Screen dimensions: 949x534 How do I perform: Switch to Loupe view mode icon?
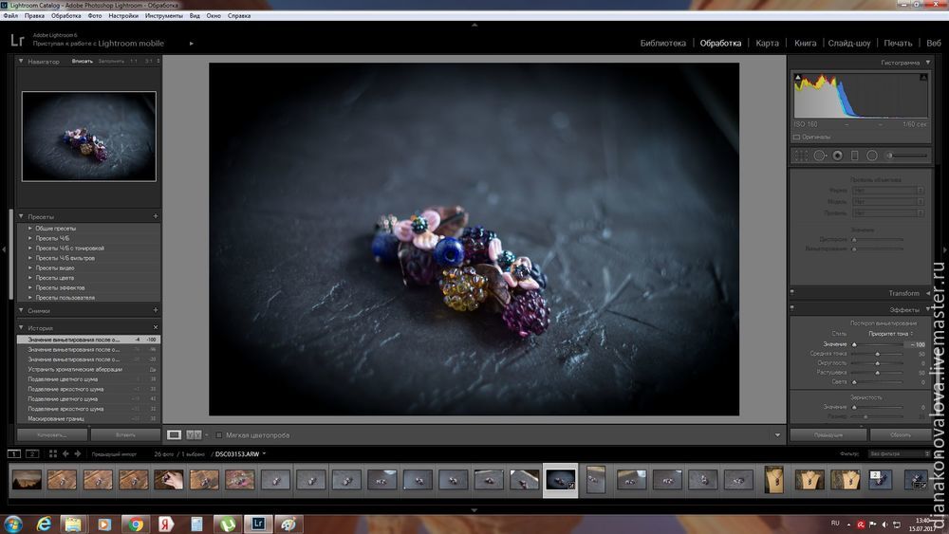(174, 434)
